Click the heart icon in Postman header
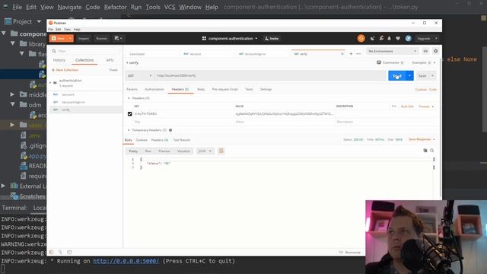 click(398, 39)
